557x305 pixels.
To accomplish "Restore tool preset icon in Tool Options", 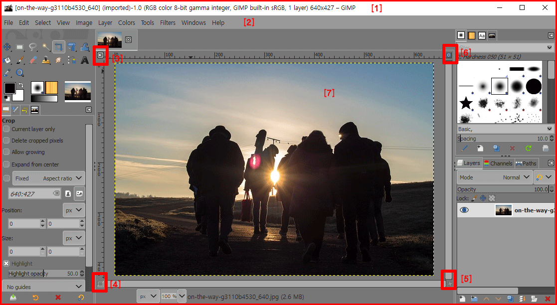I will tap(35, 298).
